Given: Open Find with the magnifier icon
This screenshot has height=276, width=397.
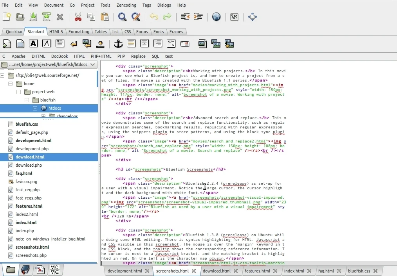Looking at the screenshot, I should (122, 17).
